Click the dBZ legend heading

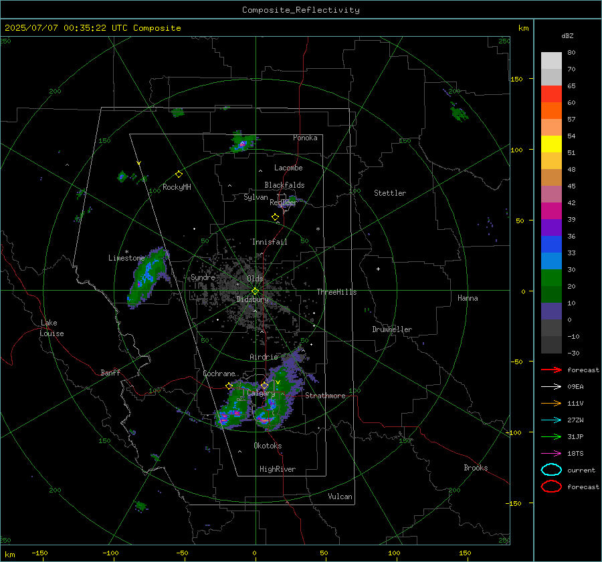pos(567,35)
